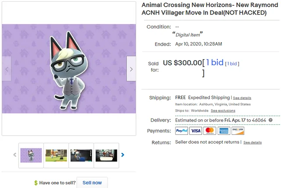Select the purple Raymond thumbnail
The width and height of the screenshot is (281, 188).
31,155
